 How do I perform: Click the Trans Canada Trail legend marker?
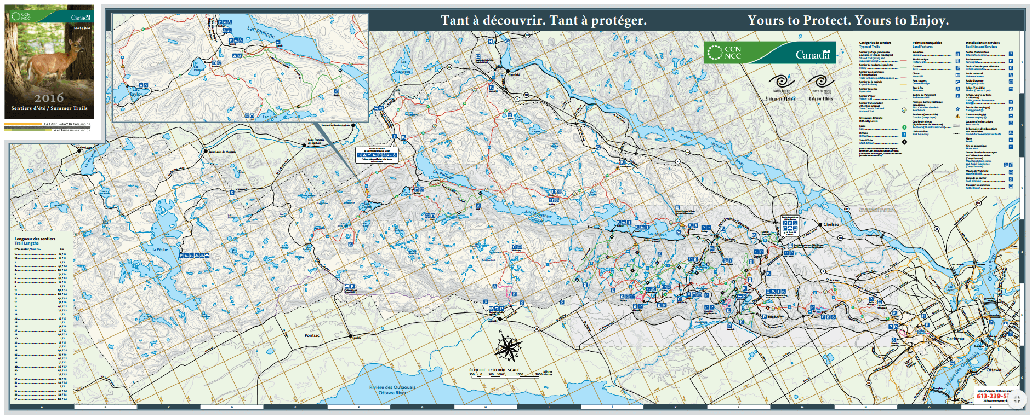[x=904, y=109]
